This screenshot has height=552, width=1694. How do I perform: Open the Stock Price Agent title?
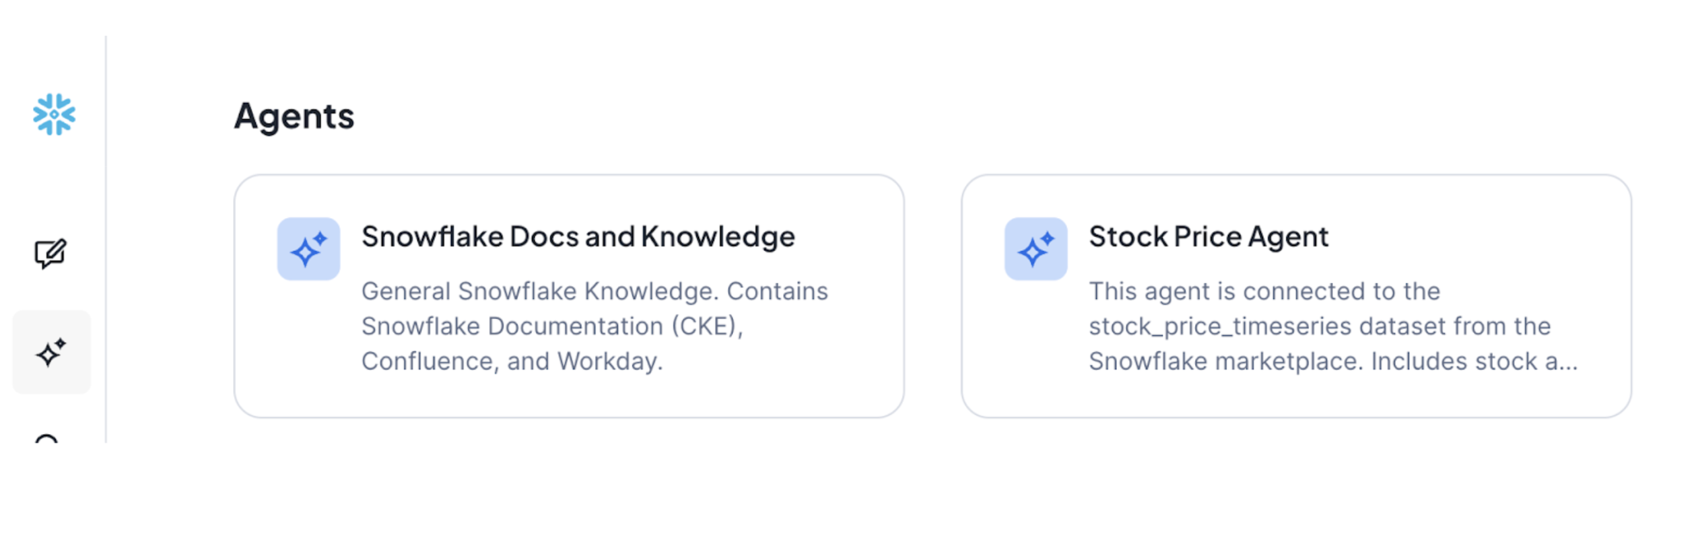click(1209, 237)
